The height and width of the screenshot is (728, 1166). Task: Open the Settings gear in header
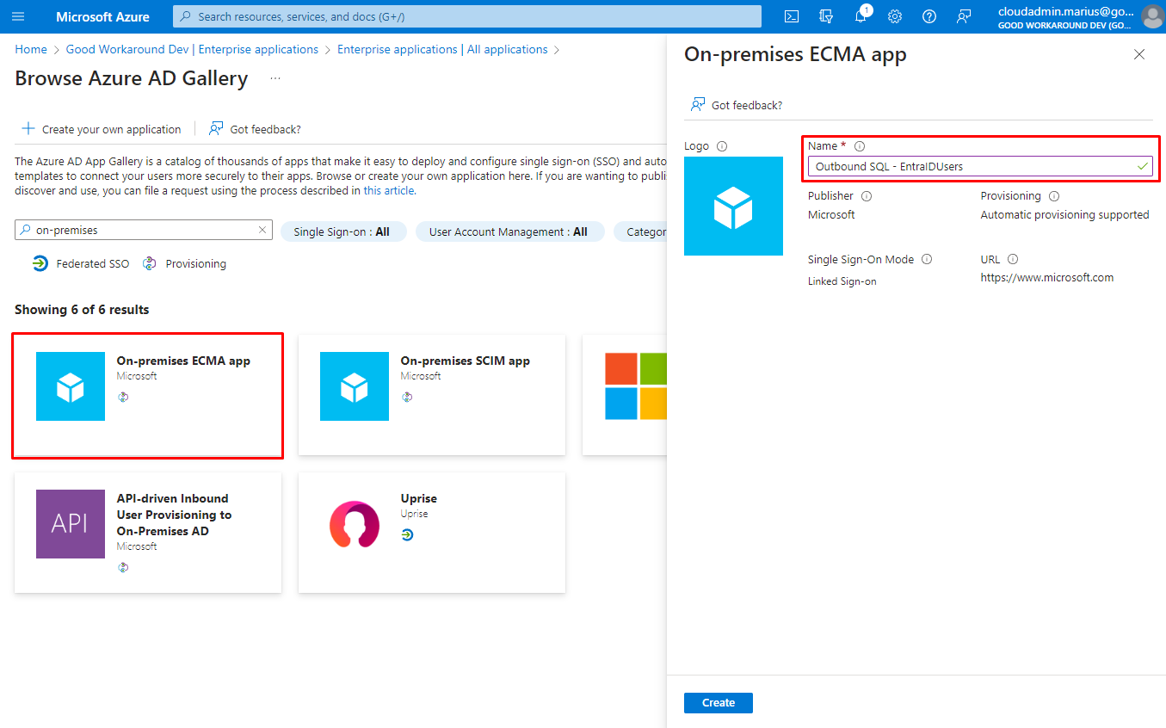[895, 16]
